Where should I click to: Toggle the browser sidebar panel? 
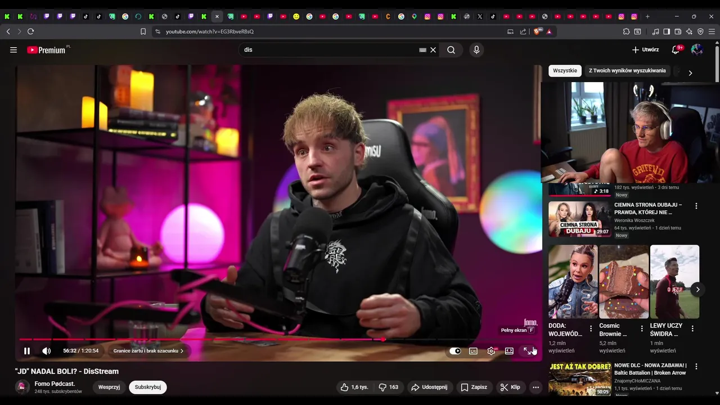(667, 31)
